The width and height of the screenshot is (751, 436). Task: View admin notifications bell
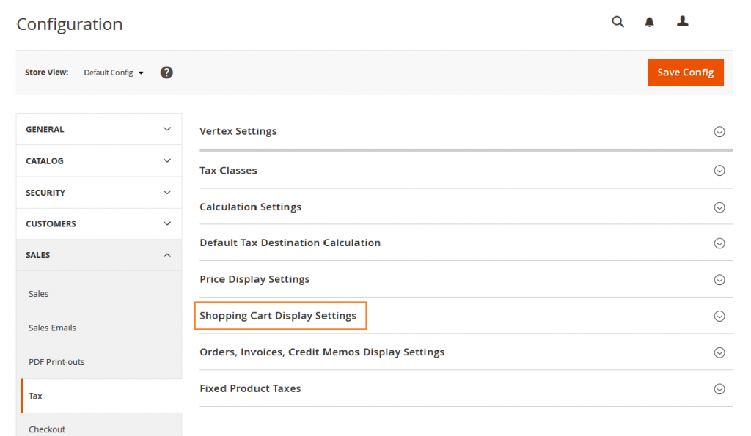click(x=649, y=21)
